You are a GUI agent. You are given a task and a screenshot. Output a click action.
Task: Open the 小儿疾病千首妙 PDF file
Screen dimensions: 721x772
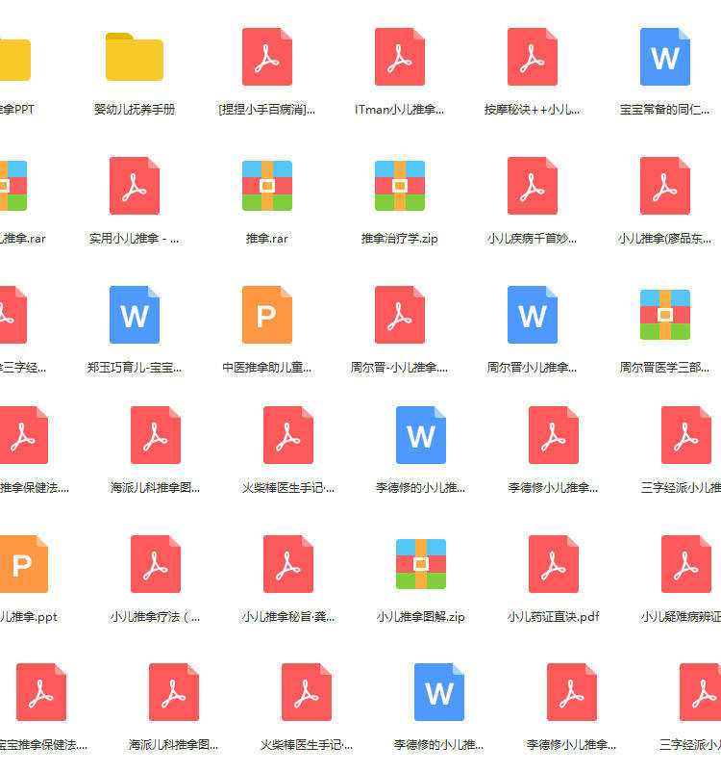coord(533,186)
